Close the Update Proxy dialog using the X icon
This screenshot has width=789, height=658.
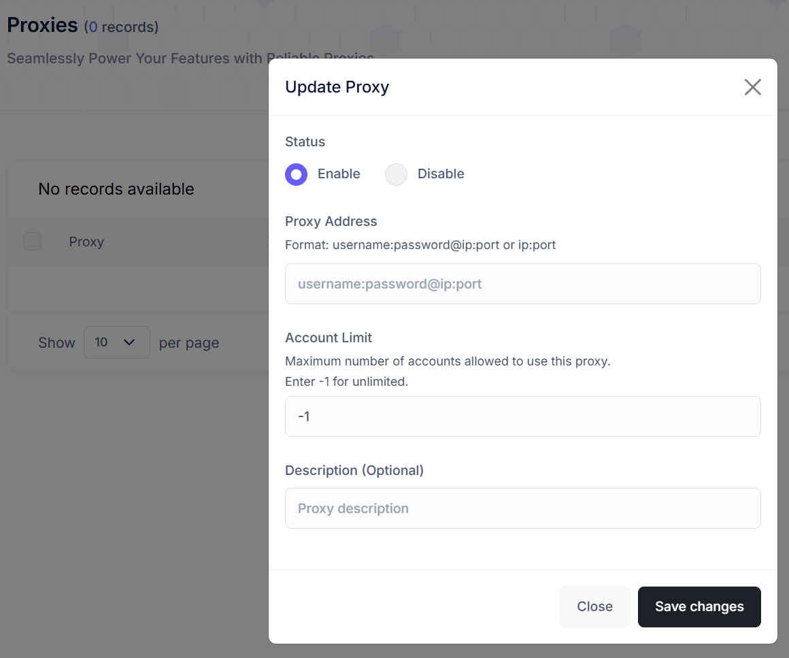(752, 87)
